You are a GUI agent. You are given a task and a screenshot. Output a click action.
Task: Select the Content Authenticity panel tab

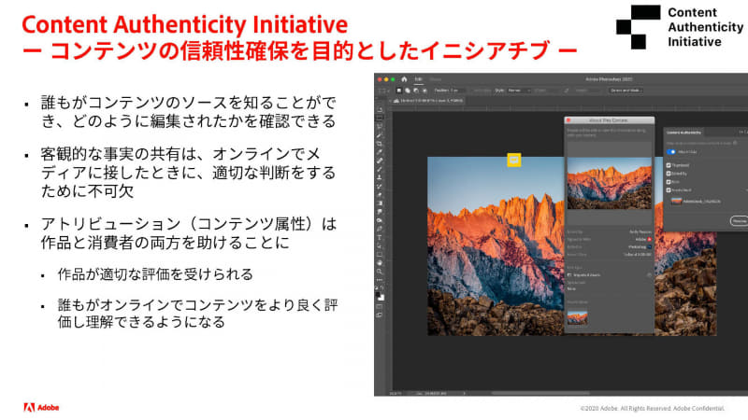pos(683,133)
